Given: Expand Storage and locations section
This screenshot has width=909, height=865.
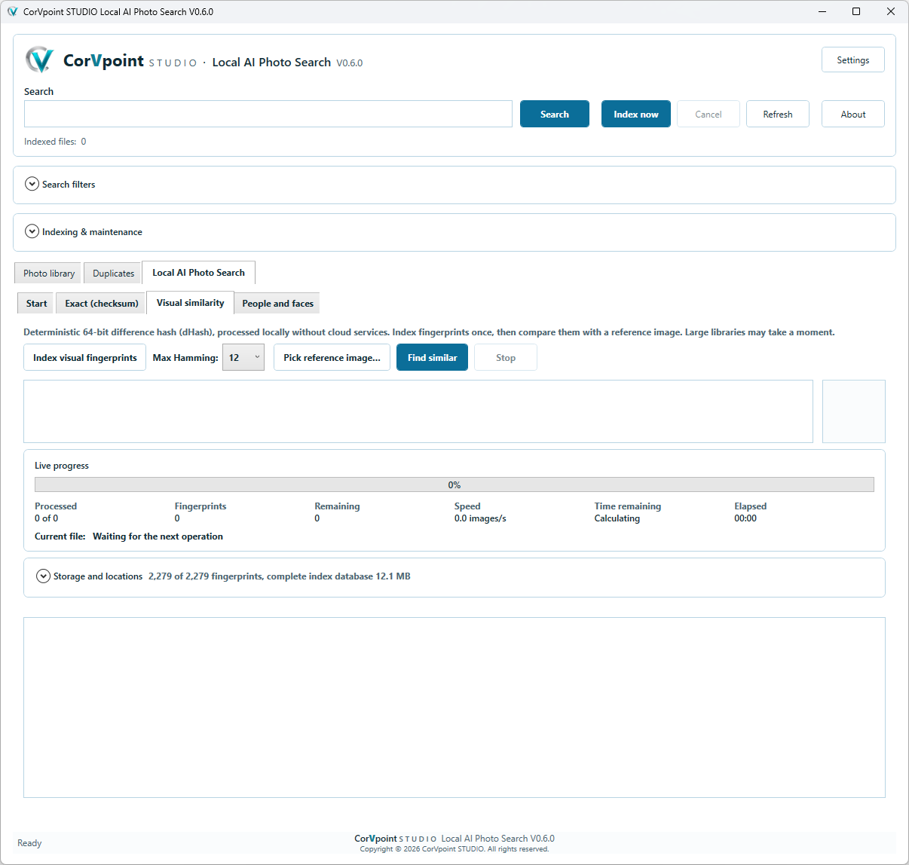Looking at the screenshot, I should coord(44,576).
